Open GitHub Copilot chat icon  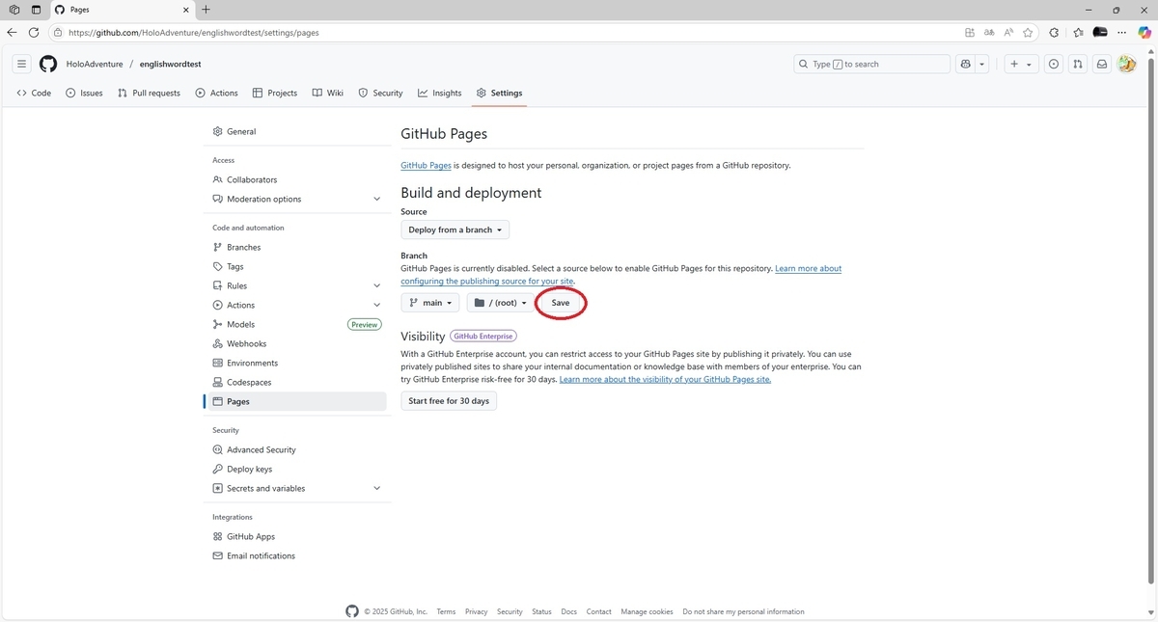coord(965,64)
